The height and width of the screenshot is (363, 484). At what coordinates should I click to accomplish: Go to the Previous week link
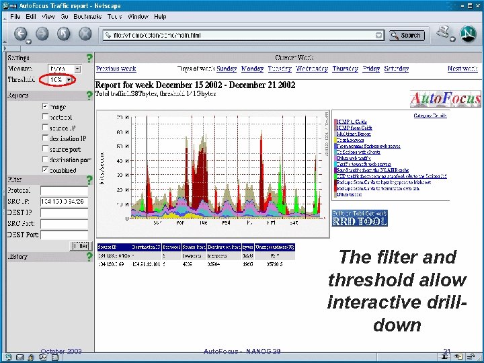116,69
